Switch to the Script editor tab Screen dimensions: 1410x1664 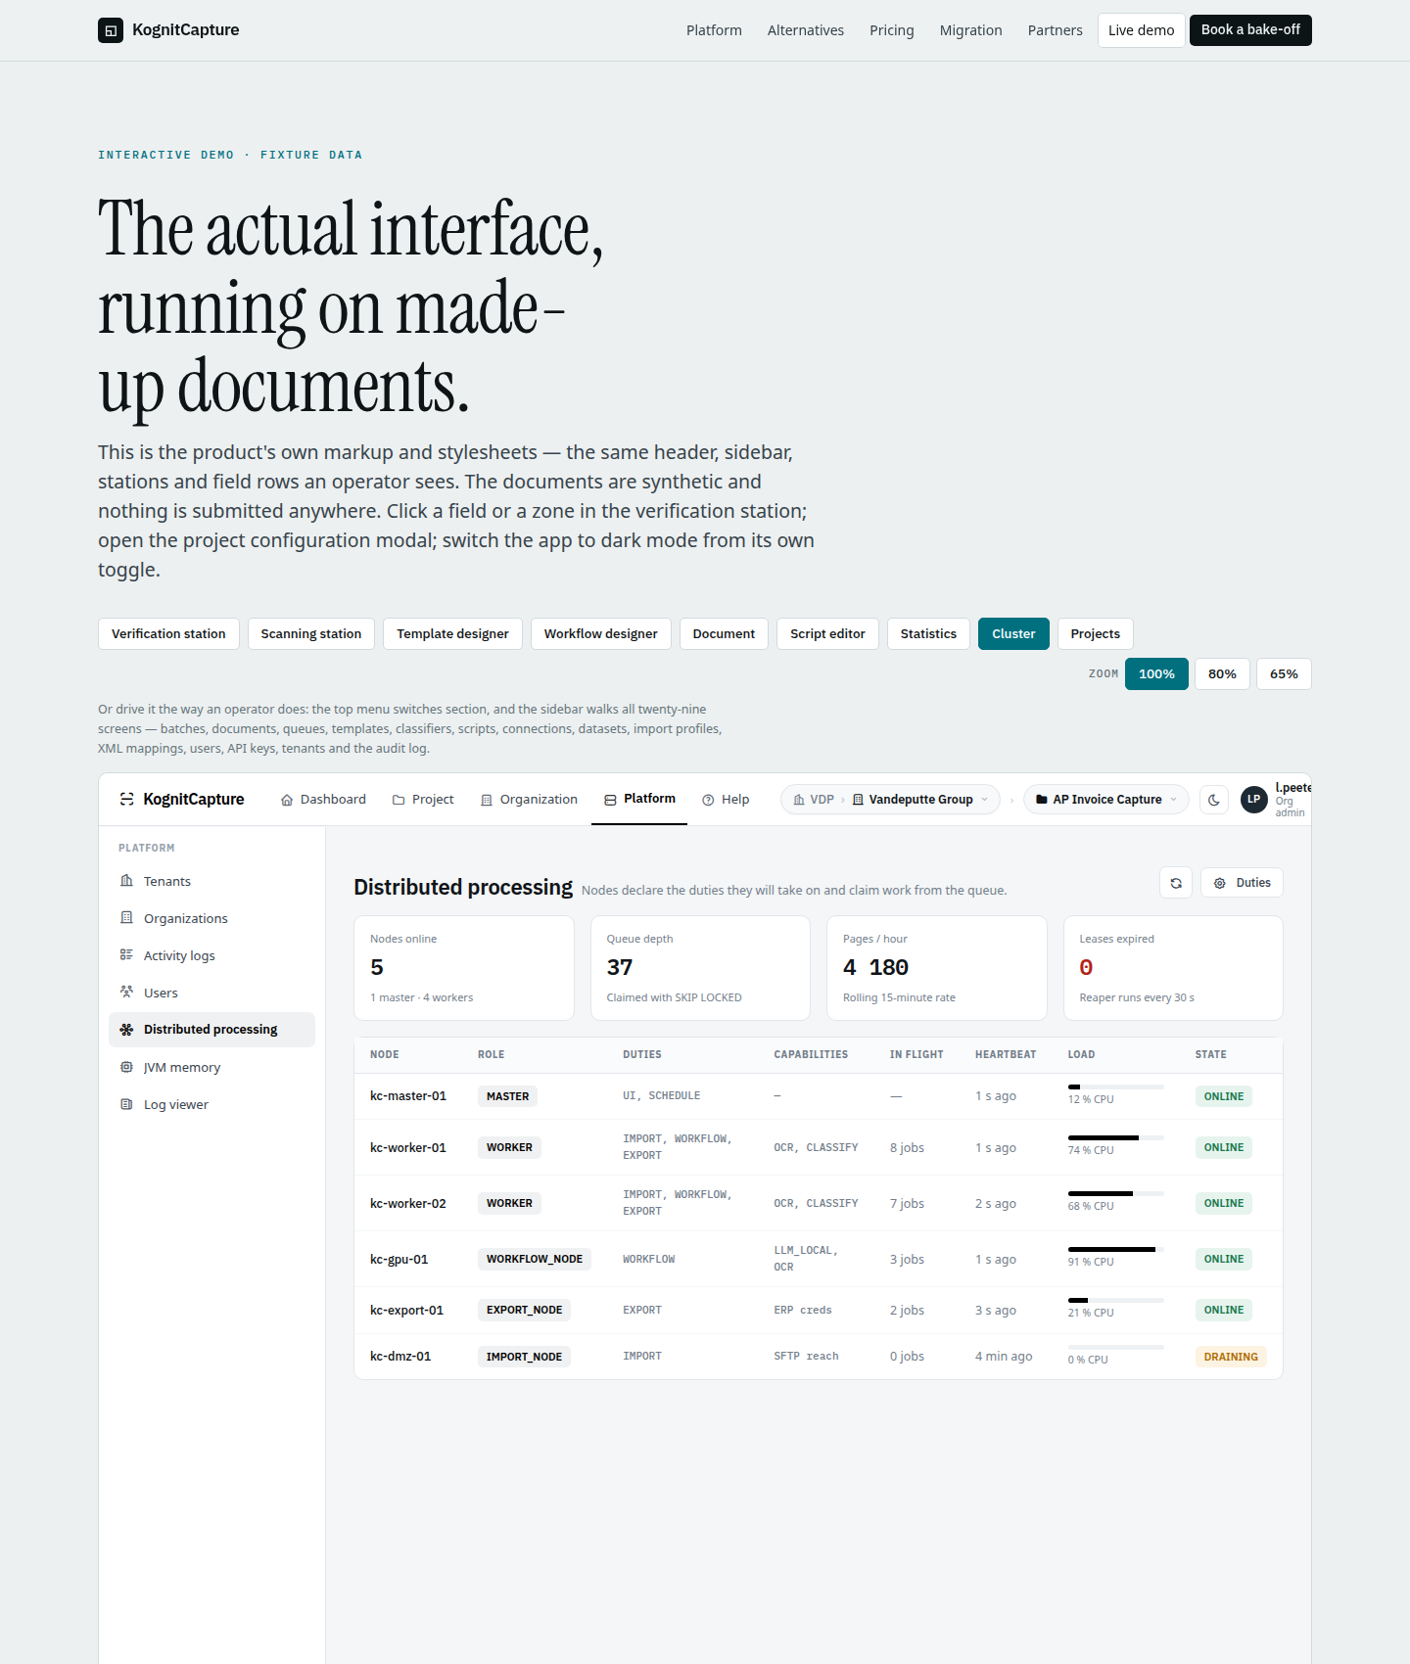[827, 634]
